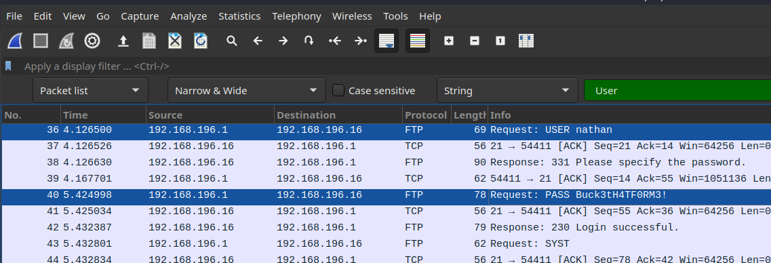Open the Help menu
Viewport: 771px width, 263px height.
(x=430, y=16)
